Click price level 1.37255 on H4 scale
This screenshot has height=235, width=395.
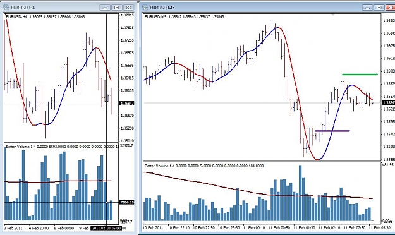point(127,40)
